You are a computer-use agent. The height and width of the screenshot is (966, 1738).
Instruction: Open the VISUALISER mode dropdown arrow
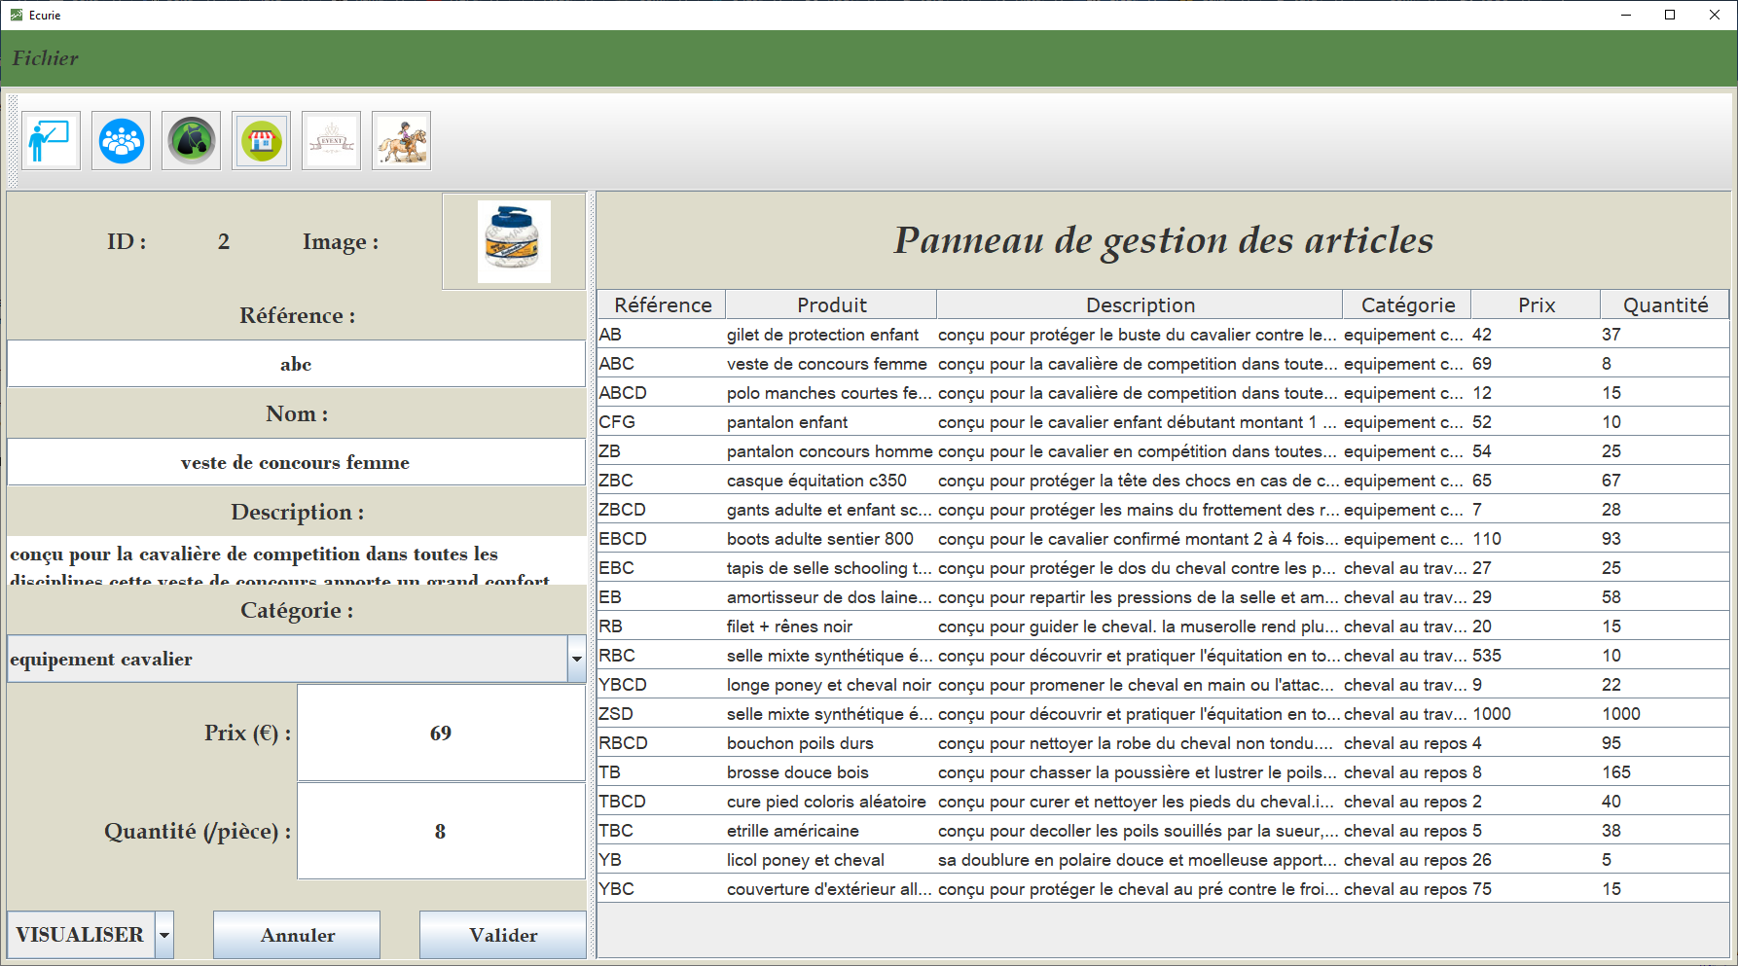(164, 935)
